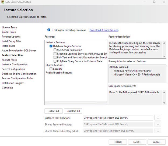Click Feature description scroll up arrow
This screenshot has width=168, height=146.
tap(164, 43)
